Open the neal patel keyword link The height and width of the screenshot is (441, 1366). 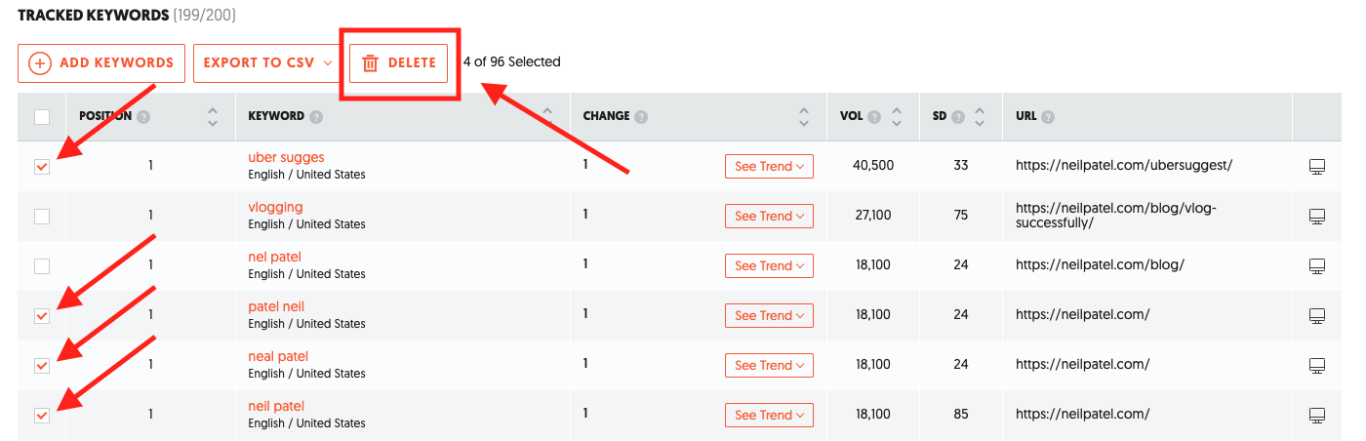point(278,357)
